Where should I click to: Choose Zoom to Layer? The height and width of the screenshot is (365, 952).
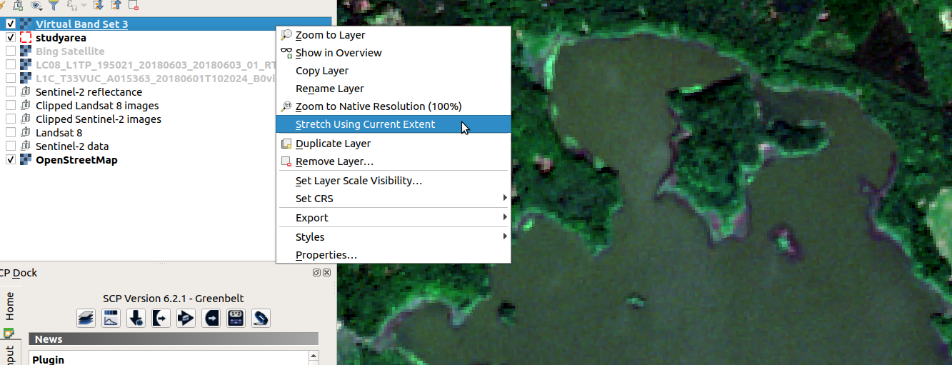click(394, 35)
